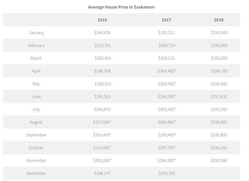Select the 2016 column header

click(x=102, y=20)
